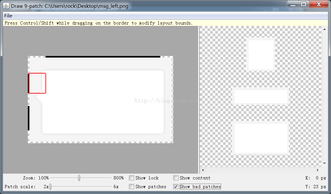Click the upper left black stretch marker
The image size is (331, 194).
coord(28,83)
